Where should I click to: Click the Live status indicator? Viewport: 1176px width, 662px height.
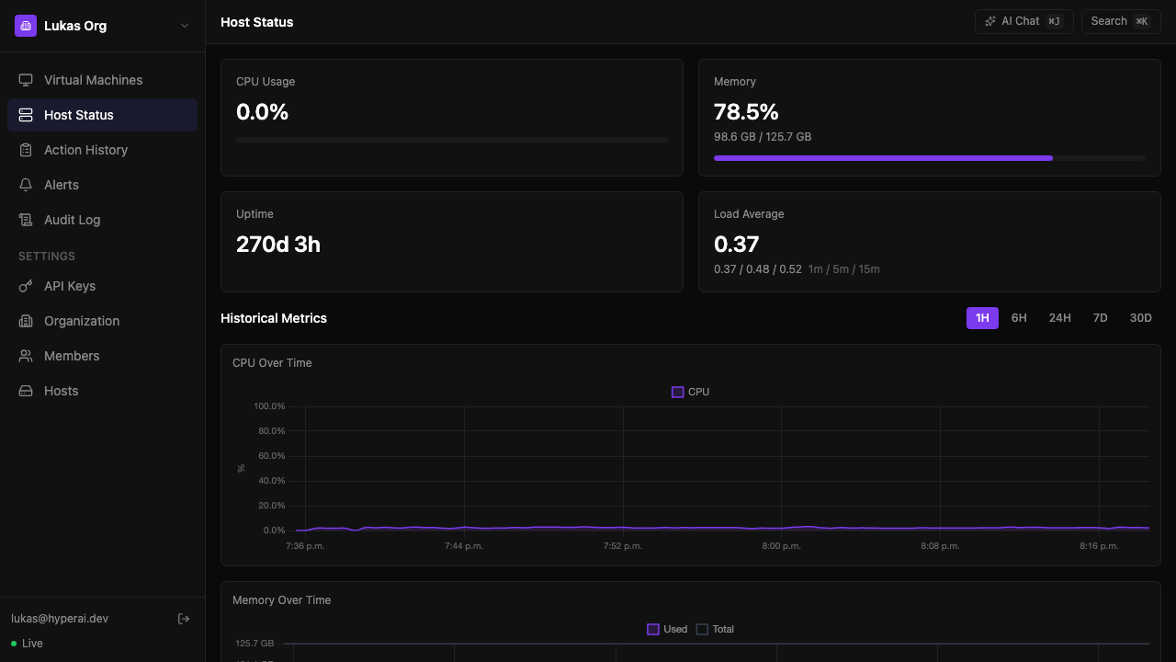pyautogui.click(x=26, y=643)
